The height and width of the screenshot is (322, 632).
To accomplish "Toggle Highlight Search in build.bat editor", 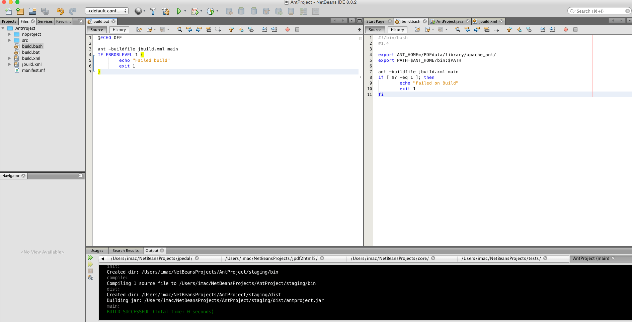I will click(209, 30).
